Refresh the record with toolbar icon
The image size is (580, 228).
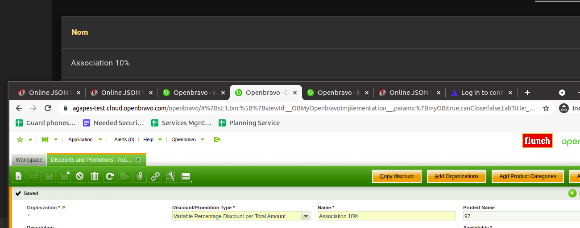tap(109, 176)
